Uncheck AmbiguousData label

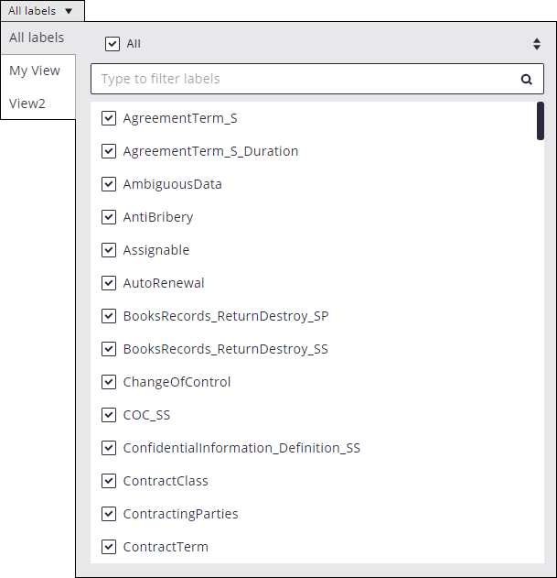tap(109, 184)
